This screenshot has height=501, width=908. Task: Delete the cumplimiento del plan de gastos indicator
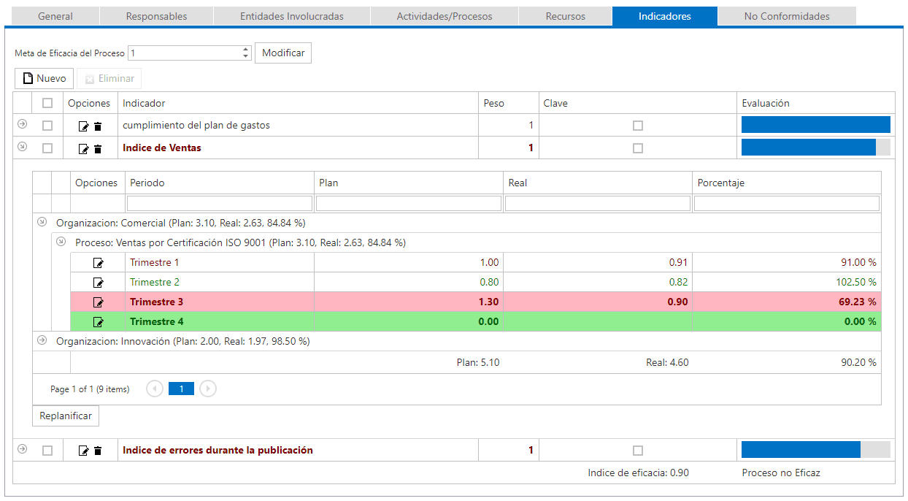[x=98, y=126]
